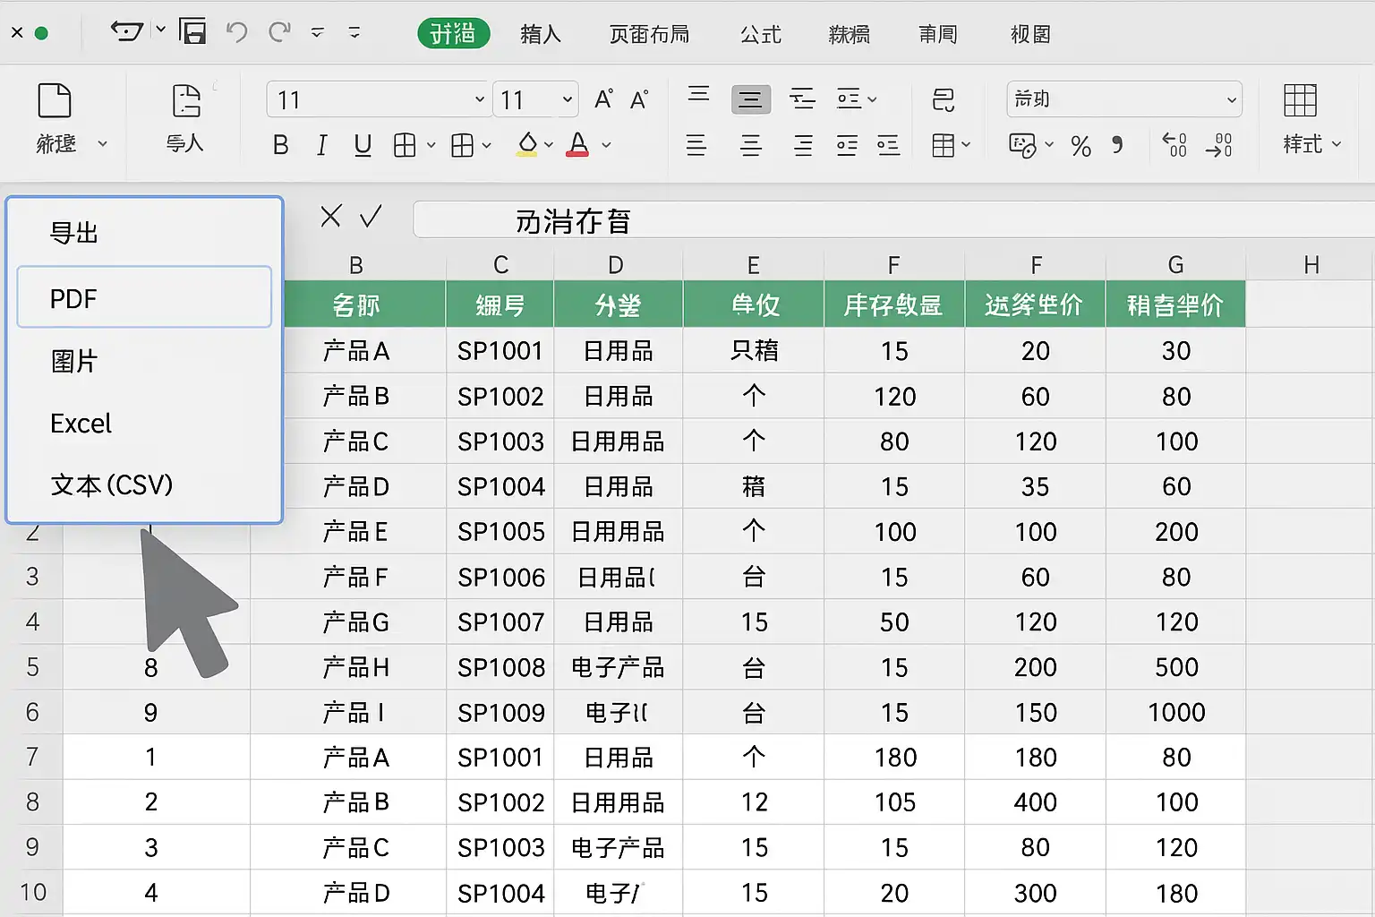Open the fill color dropdown arrow
This screenshot has width=1375, height=917.
(549, 145)
